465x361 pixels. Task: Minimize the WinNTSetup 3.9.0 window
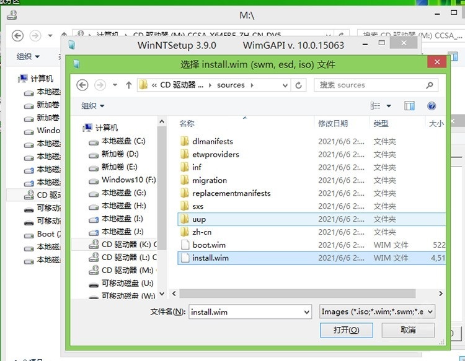(x=365, y=44)
